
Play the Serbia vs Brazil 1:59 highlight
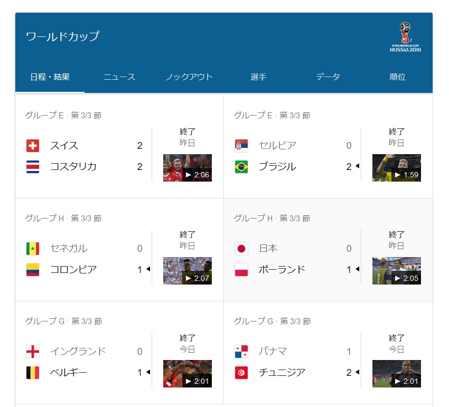coord(397,168)
